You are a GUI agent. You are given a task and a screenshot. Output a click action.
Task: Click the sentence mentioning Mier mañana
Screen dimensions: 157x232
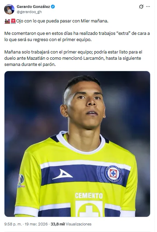point(62,21)
